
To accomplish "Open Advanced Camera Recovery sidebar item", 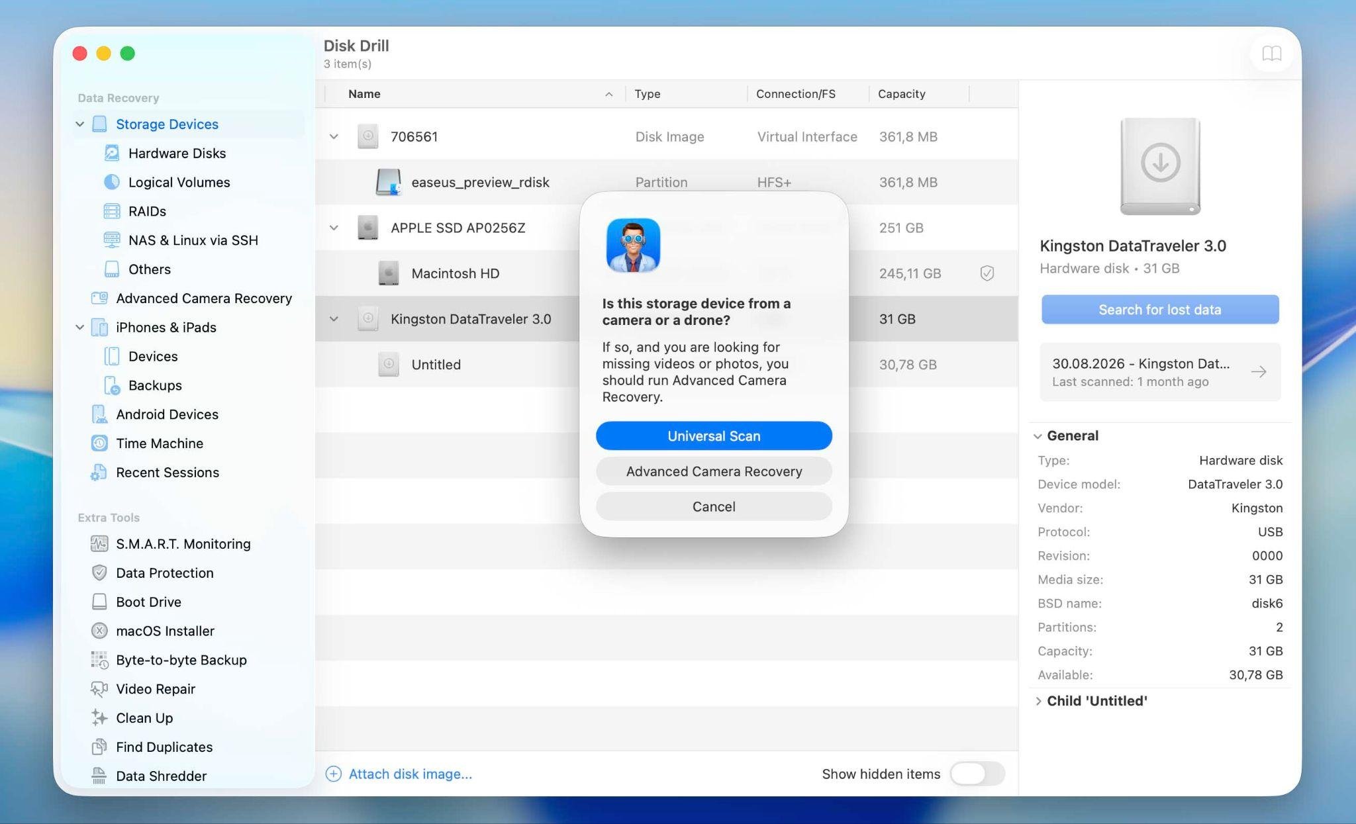I will (203, 298).
